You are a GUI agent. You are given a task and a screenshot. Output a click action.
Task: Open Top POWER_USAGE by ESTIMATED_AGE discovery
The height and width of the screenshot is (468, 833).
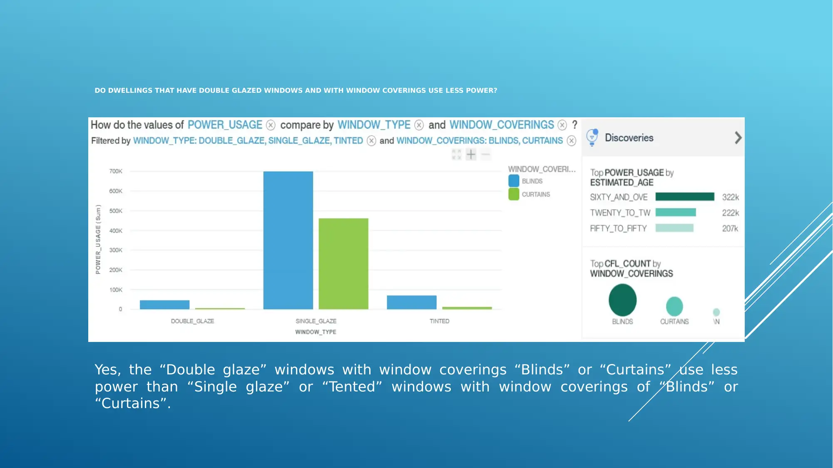pyautogui.click(x=632, y=178)
